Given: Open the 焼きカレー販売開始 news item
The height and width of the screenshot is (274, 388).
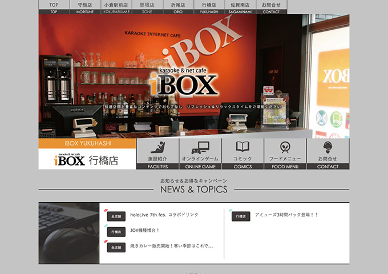Looking at the screenshot, I should tap(172, 246).
